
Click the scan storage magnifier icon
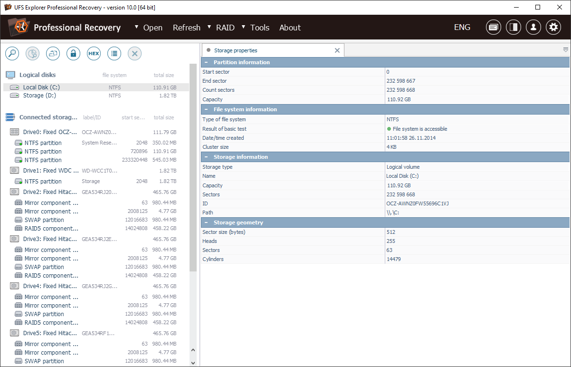coord(12,54)
